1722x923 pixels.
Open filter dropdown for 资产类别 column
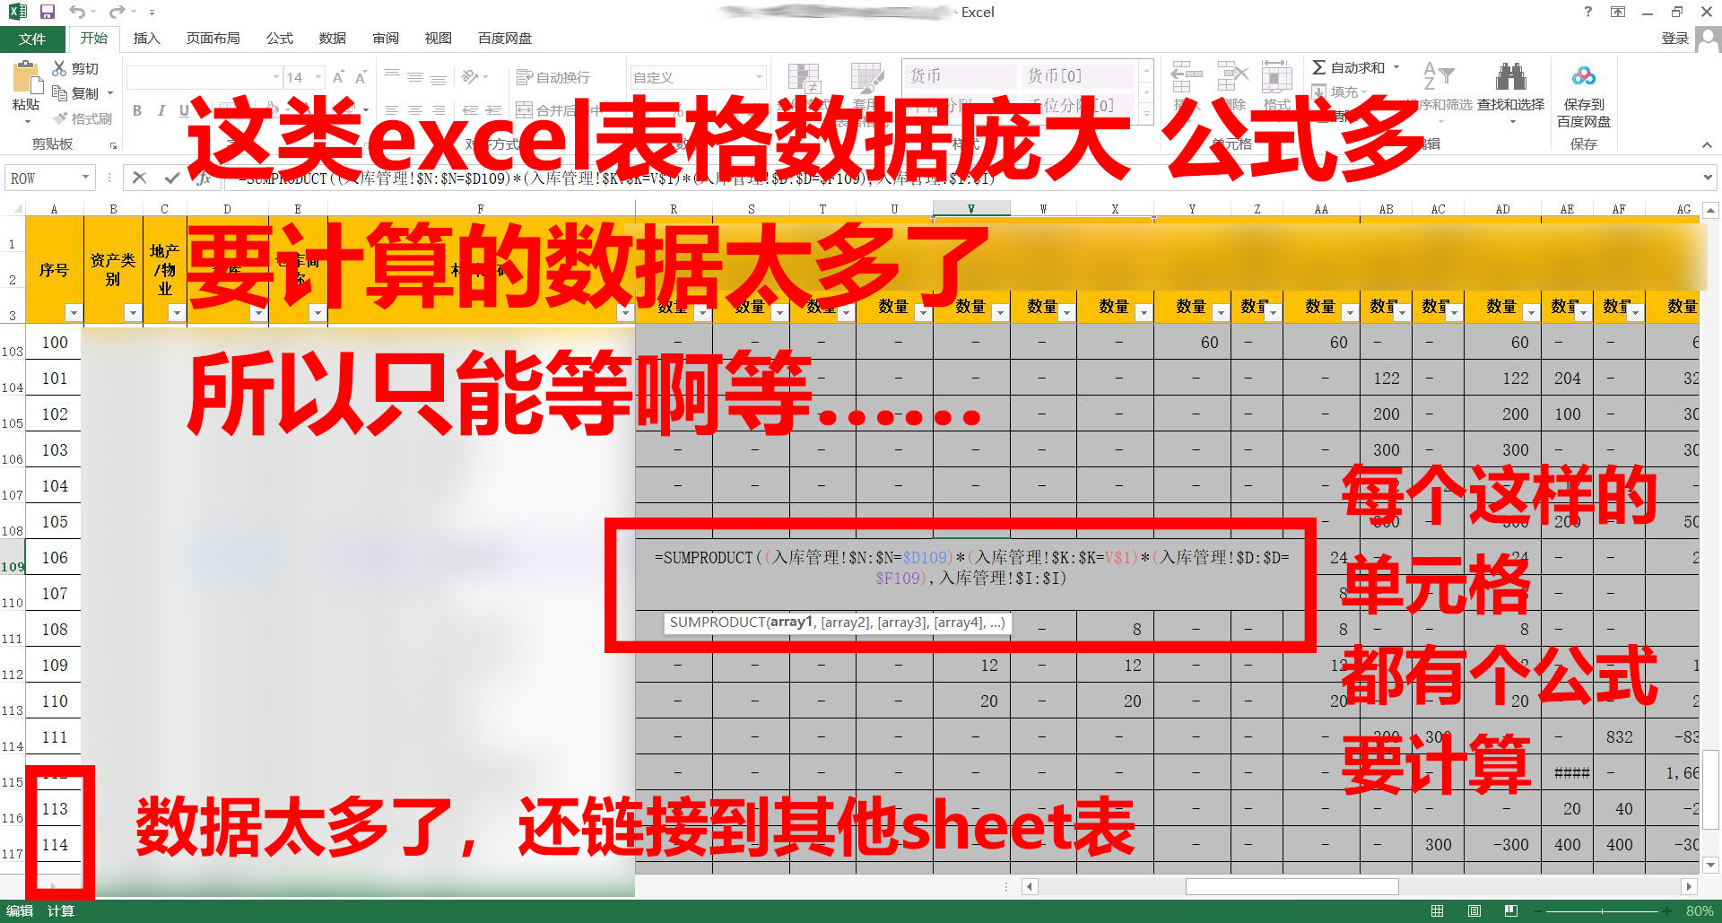133,312
